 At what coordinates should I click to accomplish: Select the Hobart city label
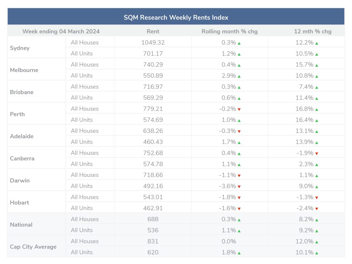tap(20, 202)
